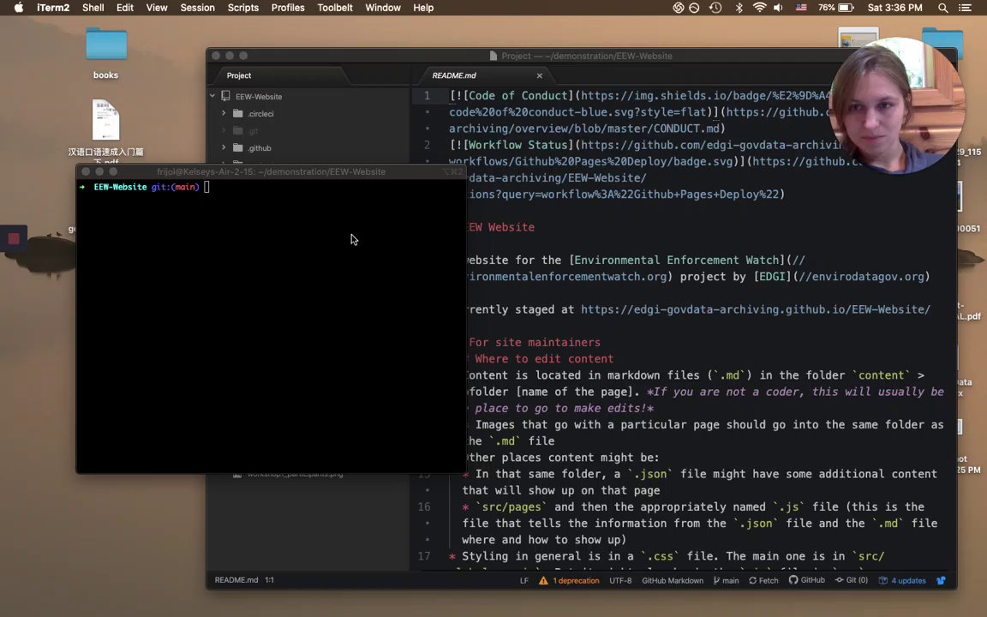The width and height of the screenshot is (987, 617).
Task: Switch to the README.md editor tab
Action: [454, 75]
